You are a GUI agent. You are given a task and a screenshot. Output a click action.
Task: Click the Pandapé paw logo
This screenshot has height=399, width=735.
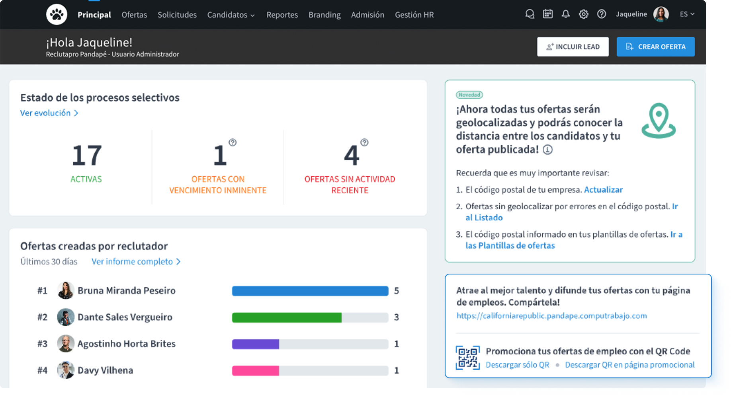tap(57, 15)
